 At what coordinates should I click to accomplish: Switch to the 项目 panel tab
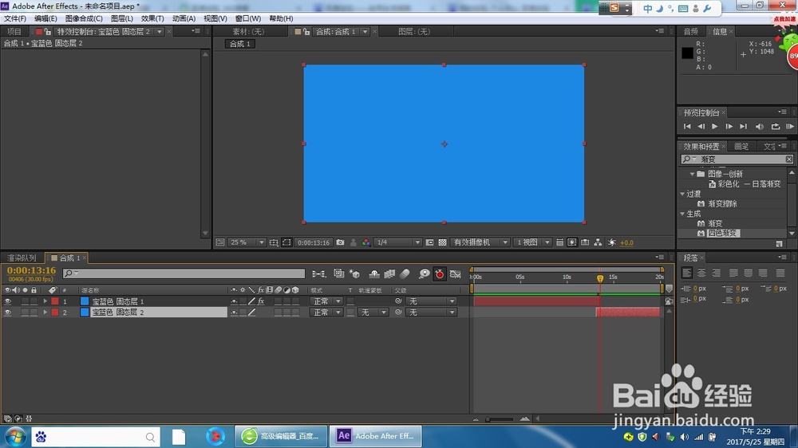tap(14, 32)
